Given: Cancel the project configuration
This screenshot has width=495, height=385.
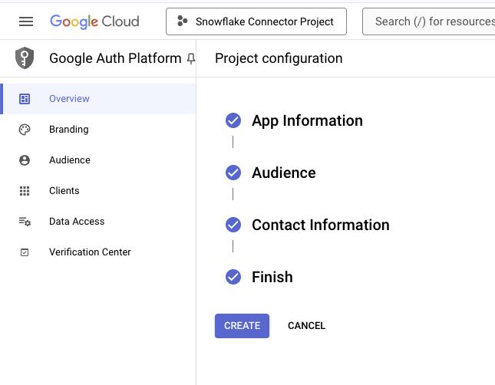Looking at the screenshot, I should 306,326.
